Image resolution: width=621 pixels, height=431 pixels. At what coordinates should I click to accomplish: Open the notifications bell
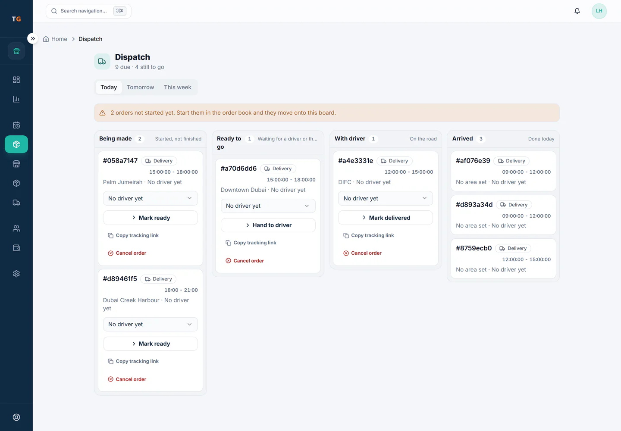pos(577,11)
